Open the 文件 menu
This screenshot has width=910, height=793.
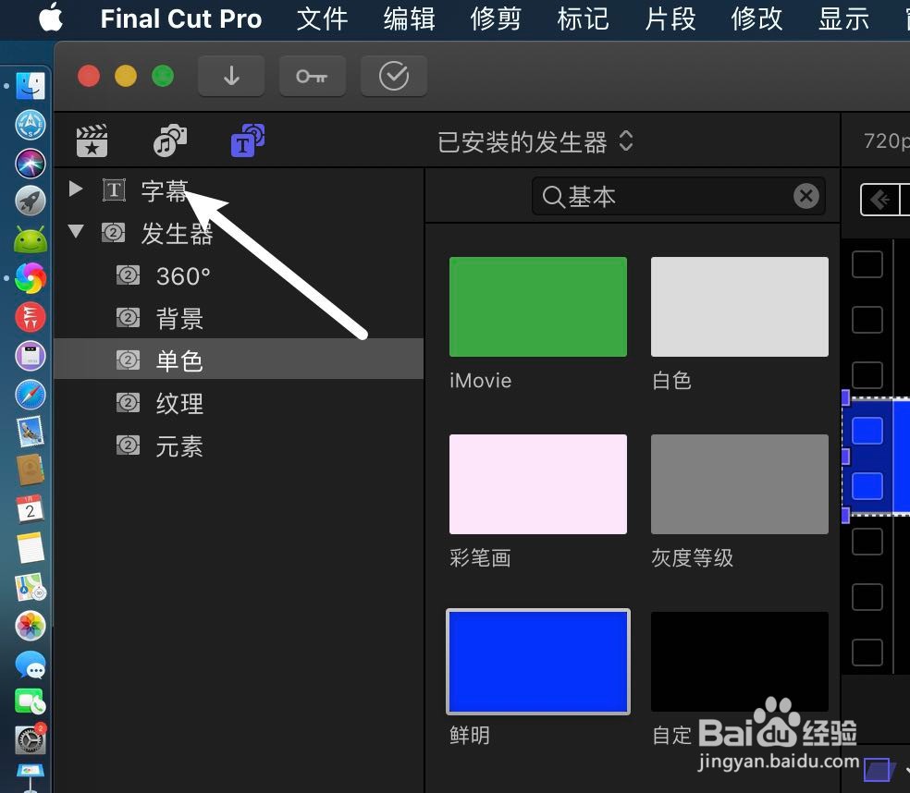click(322, 18)
